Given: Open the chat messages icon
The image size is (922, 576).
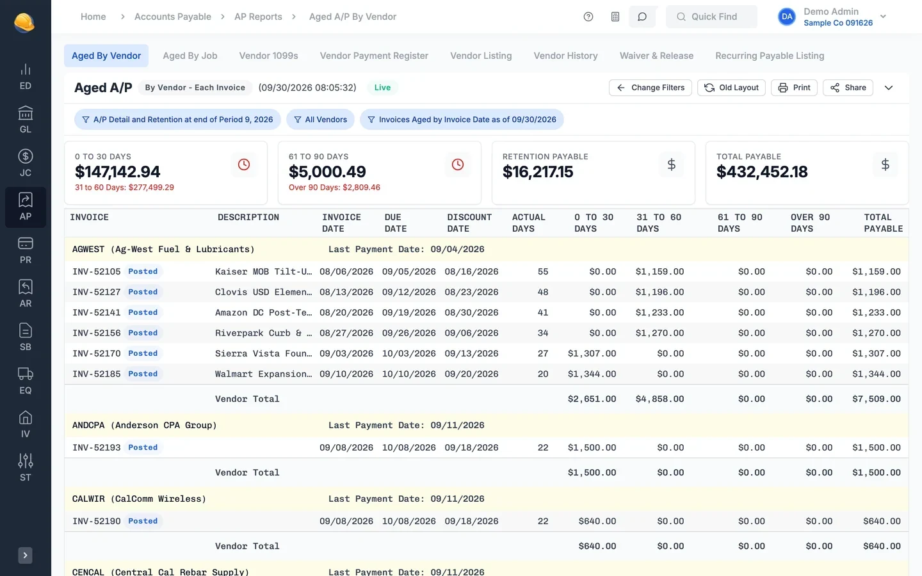Looking at the screenshot, I should 642,17.
